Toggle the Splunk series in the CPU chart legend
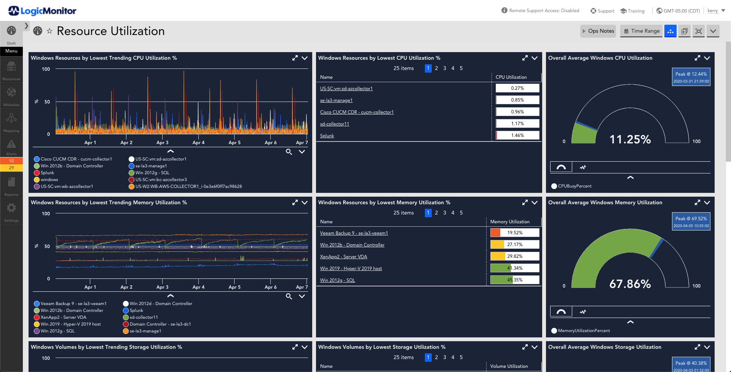Image resolution: width=731 pixels, height=372 pixels. (x=47, y=173)
